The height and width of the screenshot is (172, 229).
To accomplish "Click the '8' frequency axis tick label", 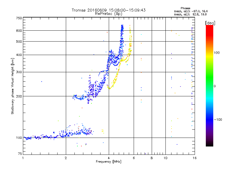I will (152, 158).
